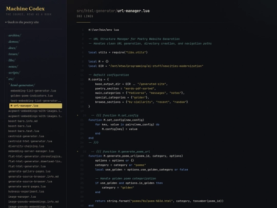This screenshot has height=208, width=277.
Task: Open boost-bars.test.lua
Action: coord(24,131)
